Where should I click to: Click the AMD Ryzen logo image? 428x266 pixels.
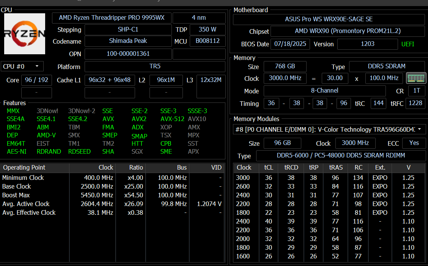(x=25, y=34)
